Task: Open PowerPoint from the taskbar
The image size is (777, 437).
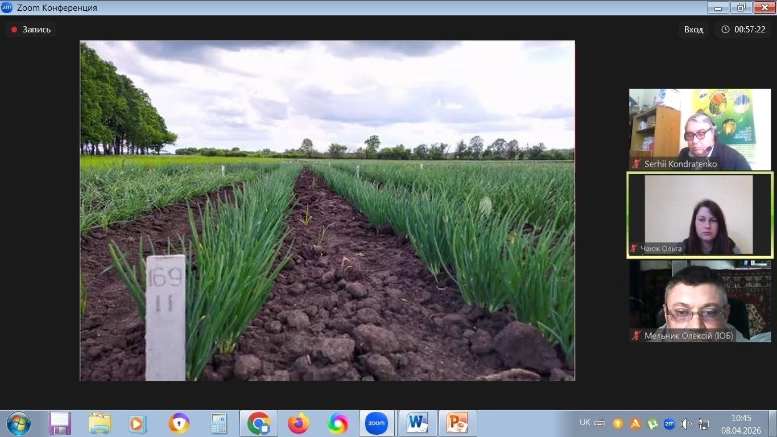Action: point(457,423)
